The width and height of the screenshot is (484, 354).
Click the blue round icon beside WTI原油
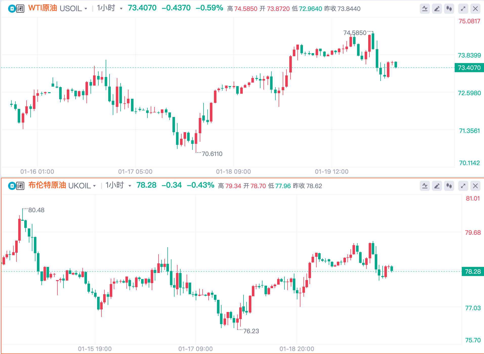[12, 9]
